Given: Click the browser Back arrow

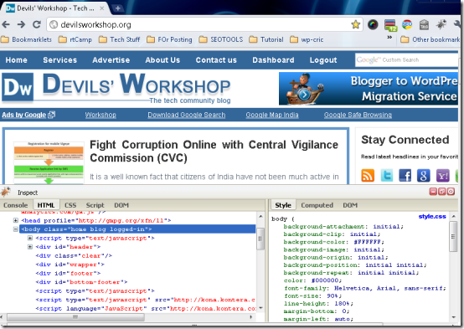Looking at the screenshot, I should [6, 24].
